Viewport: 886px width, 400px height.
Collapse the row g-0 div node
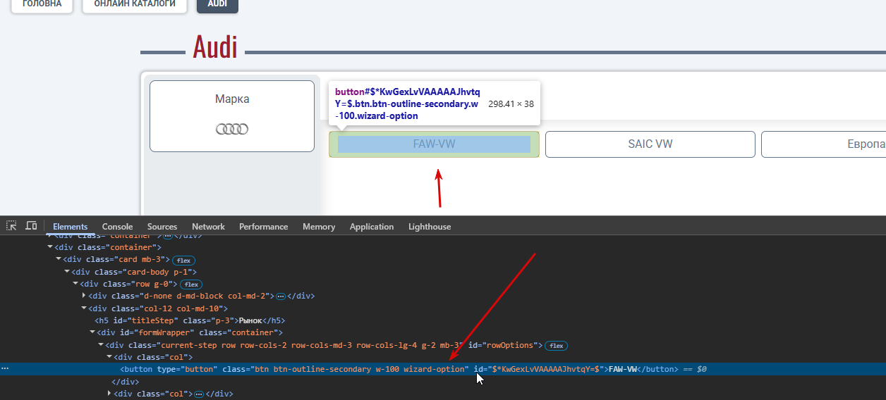click(75, 284)
